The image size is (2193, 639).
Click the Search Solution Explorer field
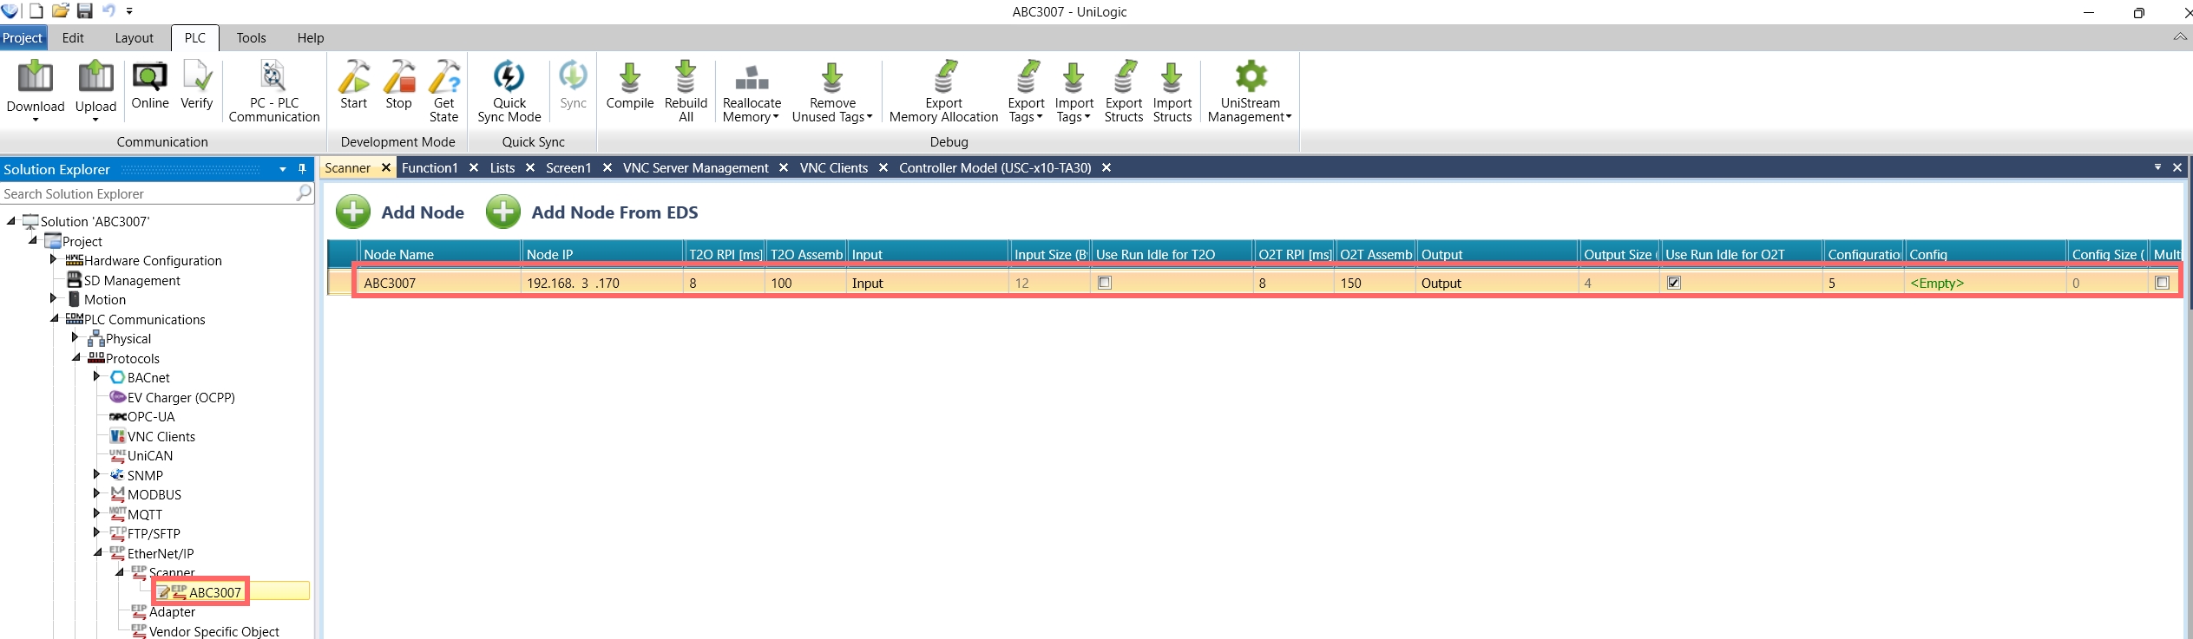click(148, 194)
